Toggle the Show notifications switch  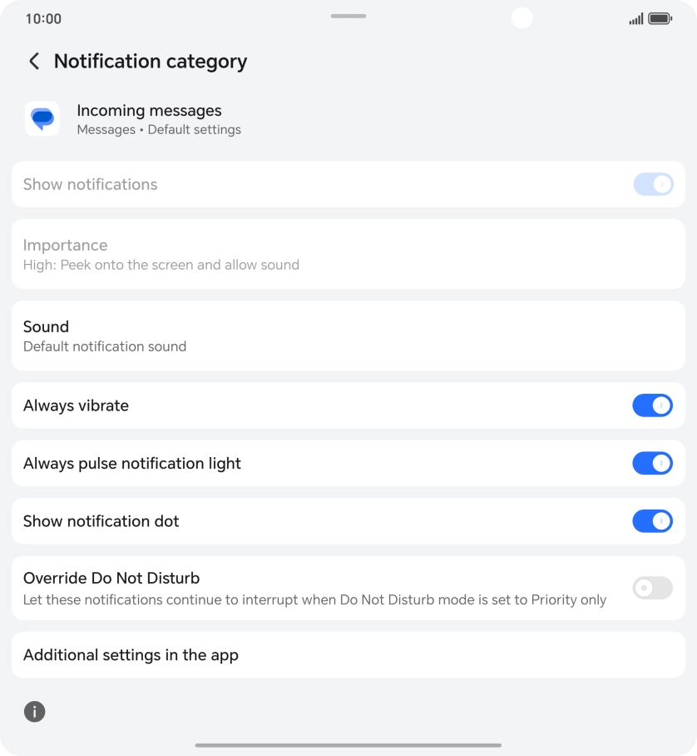652,184
